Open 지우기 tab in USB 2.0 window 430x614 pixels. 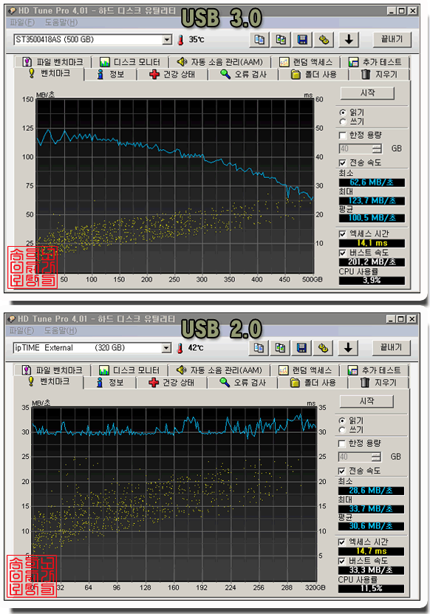[x=378, y=383]
